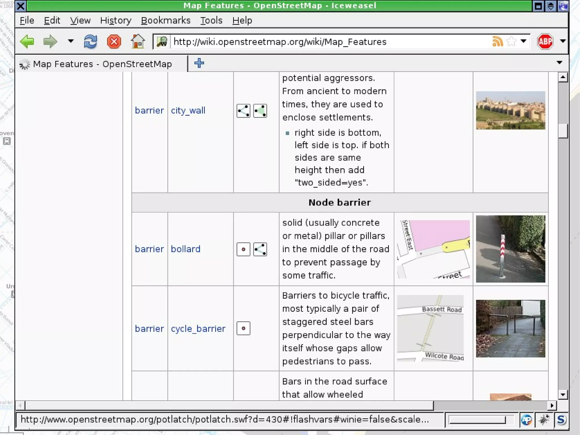Expand the list all tabs dropdown
Screen dimensions: 580x435
559,63
